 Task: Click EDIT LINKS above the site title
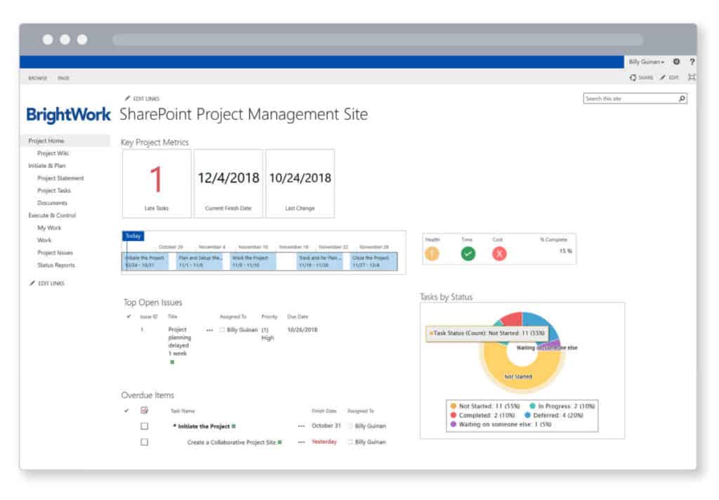(x=142, y=98)
